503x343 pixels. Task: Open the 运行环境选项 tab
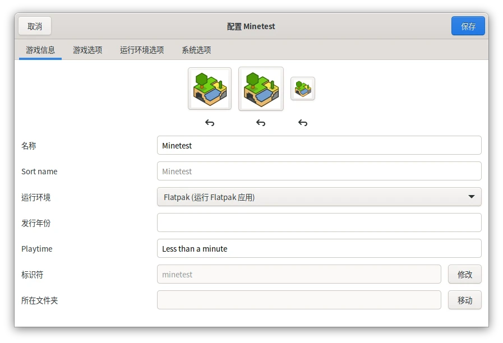coord(142,50)
